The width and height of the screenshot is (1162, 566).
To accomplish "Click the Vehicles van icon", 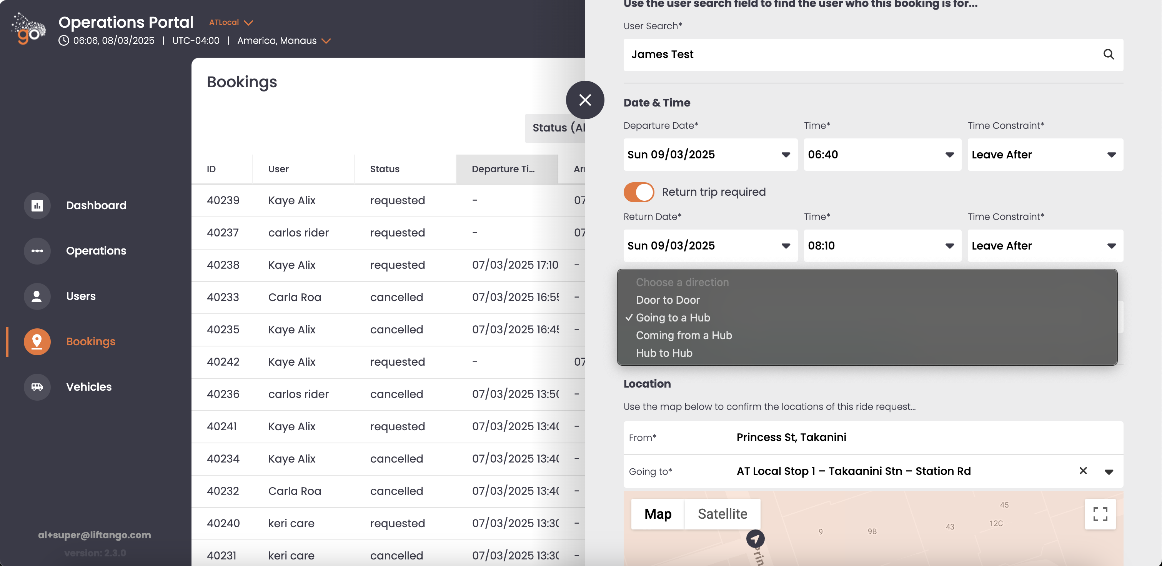I will 37,387.
